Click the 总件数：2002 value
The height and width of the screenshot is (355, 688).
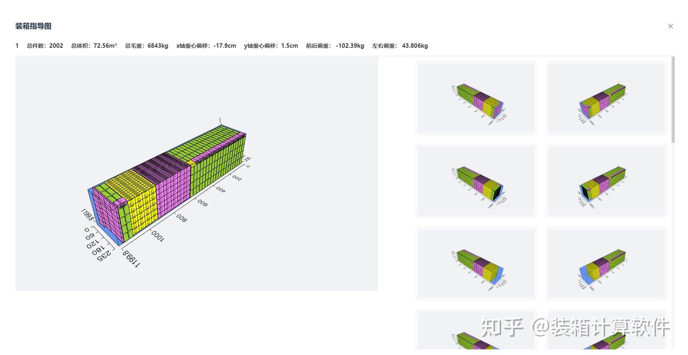(45, 46)
